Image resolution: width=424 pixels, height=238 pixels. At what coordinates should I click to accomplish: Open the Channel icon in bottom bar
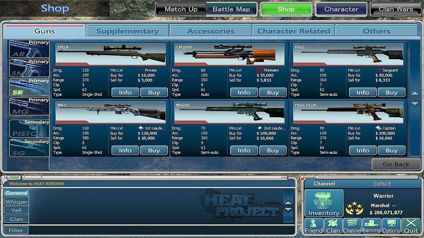tap(352, 226)
